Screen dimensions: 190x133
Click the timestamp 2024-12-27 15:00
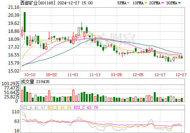coord(75,3)
